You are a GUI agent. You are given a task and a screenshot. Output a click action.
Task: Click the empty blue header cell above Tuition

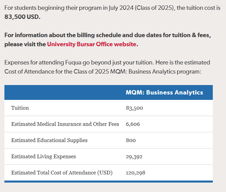pyautogui.click(x=64, y=92)
